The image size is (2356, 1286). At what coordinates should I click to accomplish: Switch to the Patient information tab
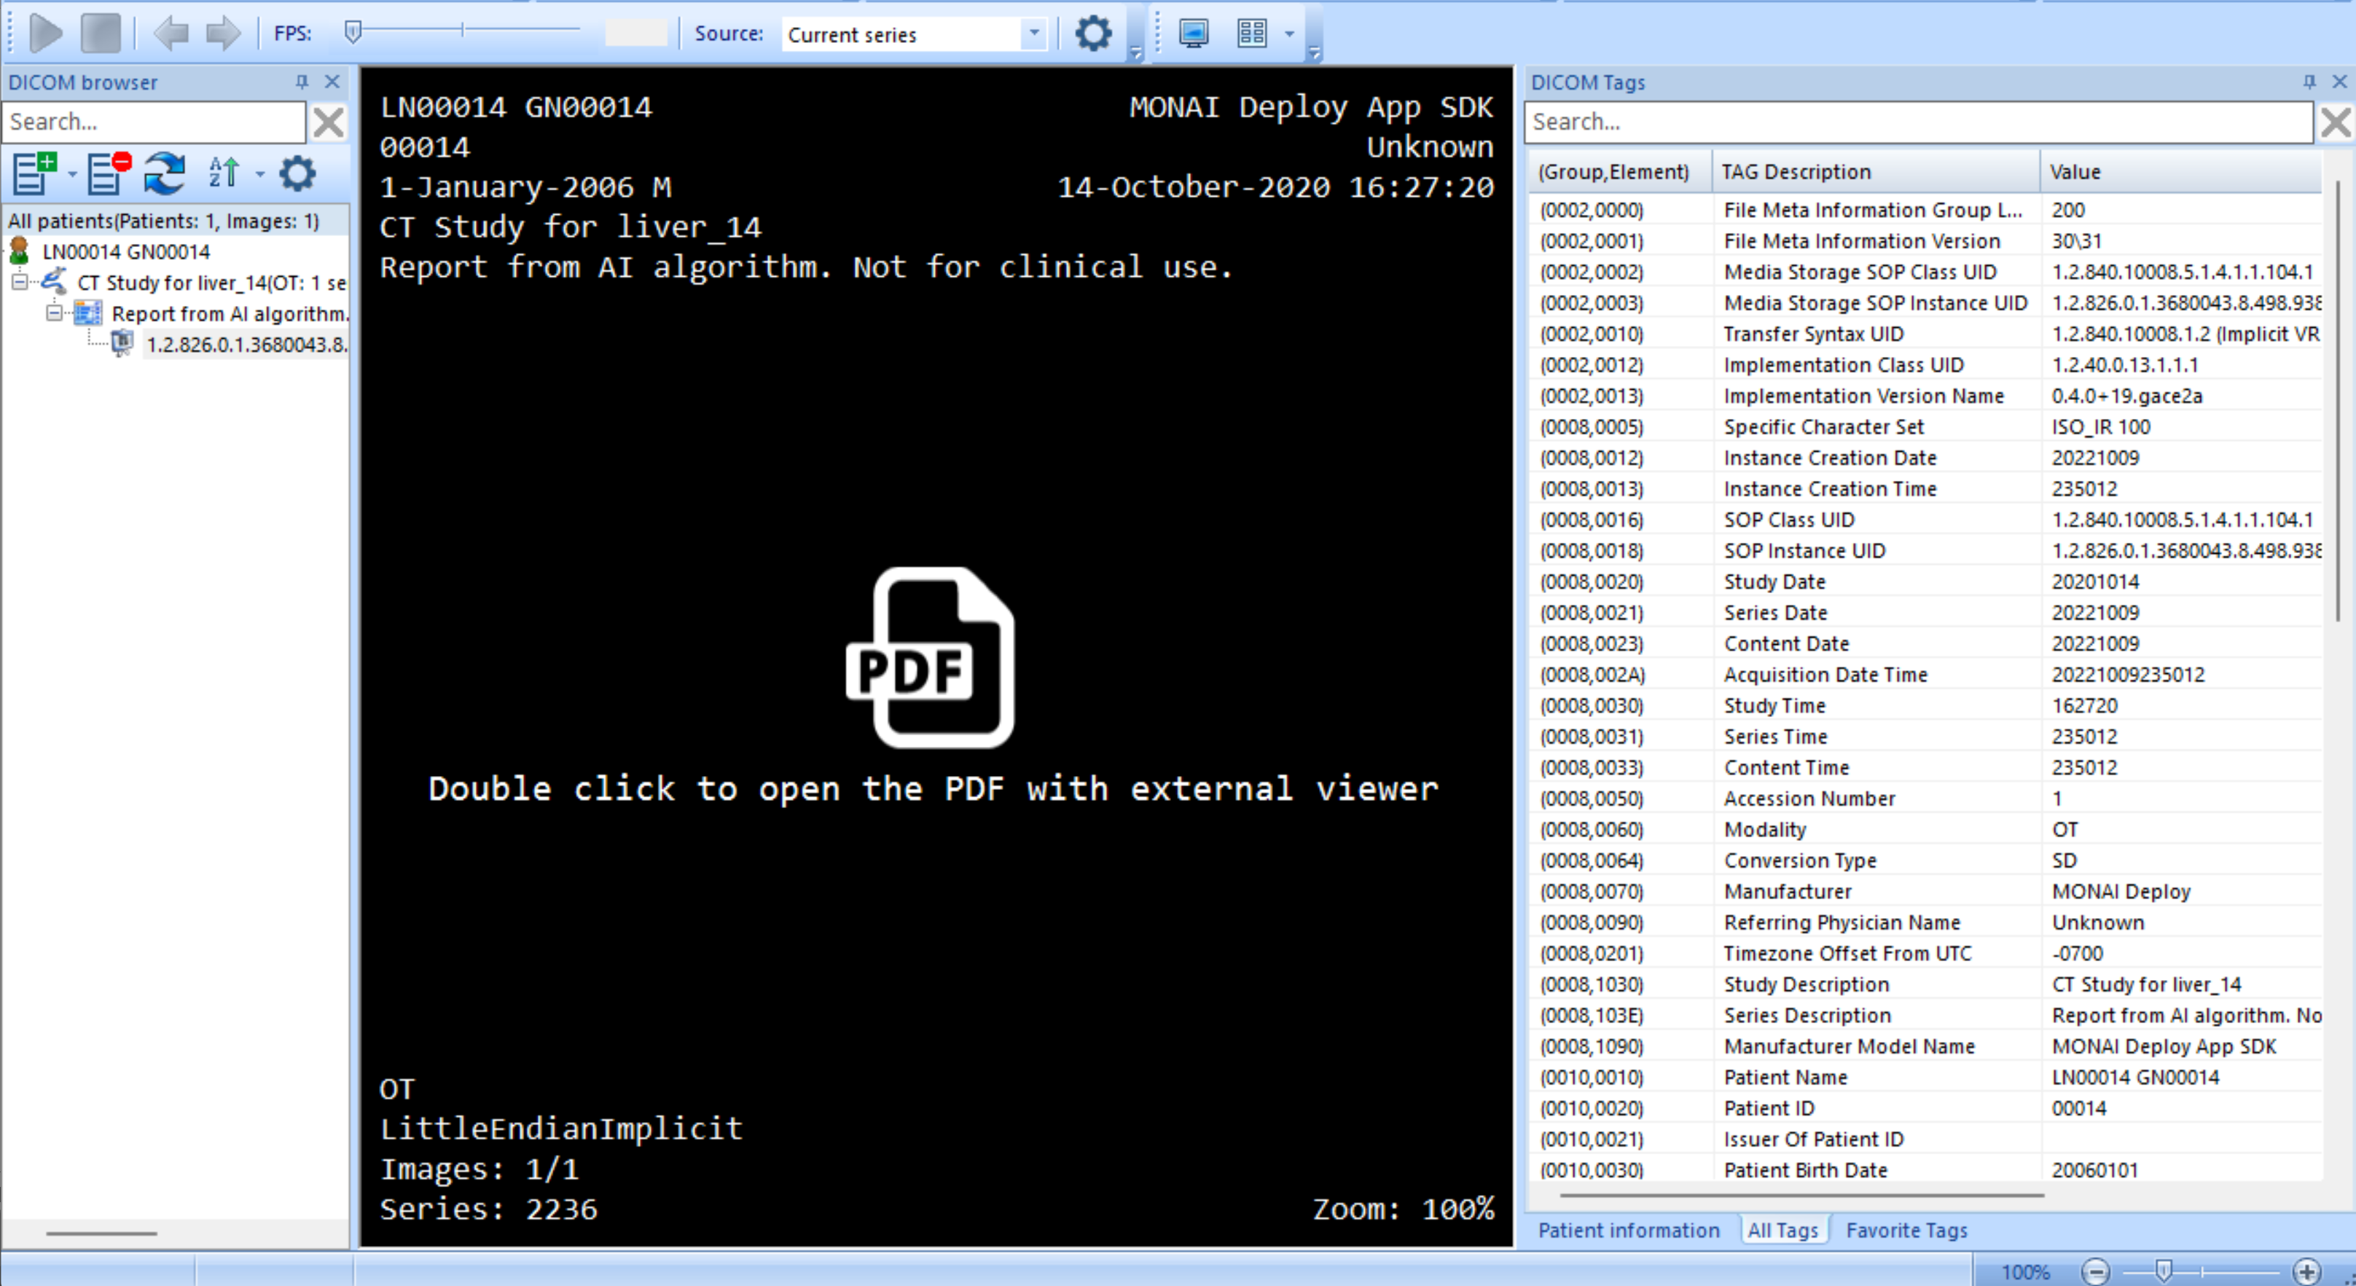coord(1628,1230)
